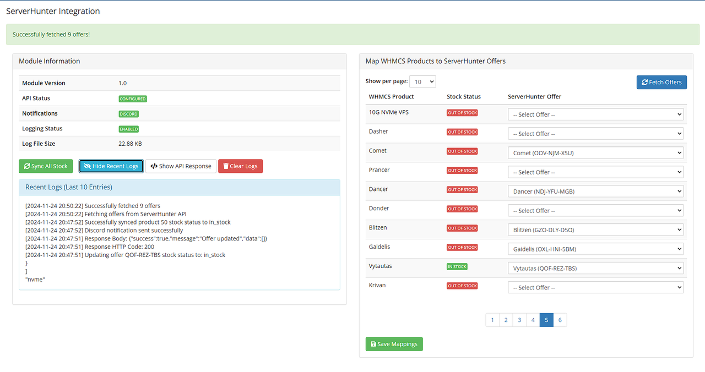Click the trash icon on Clear Logs
The width and height of the screenshot is (705, 372).
[x=226, y=166]
